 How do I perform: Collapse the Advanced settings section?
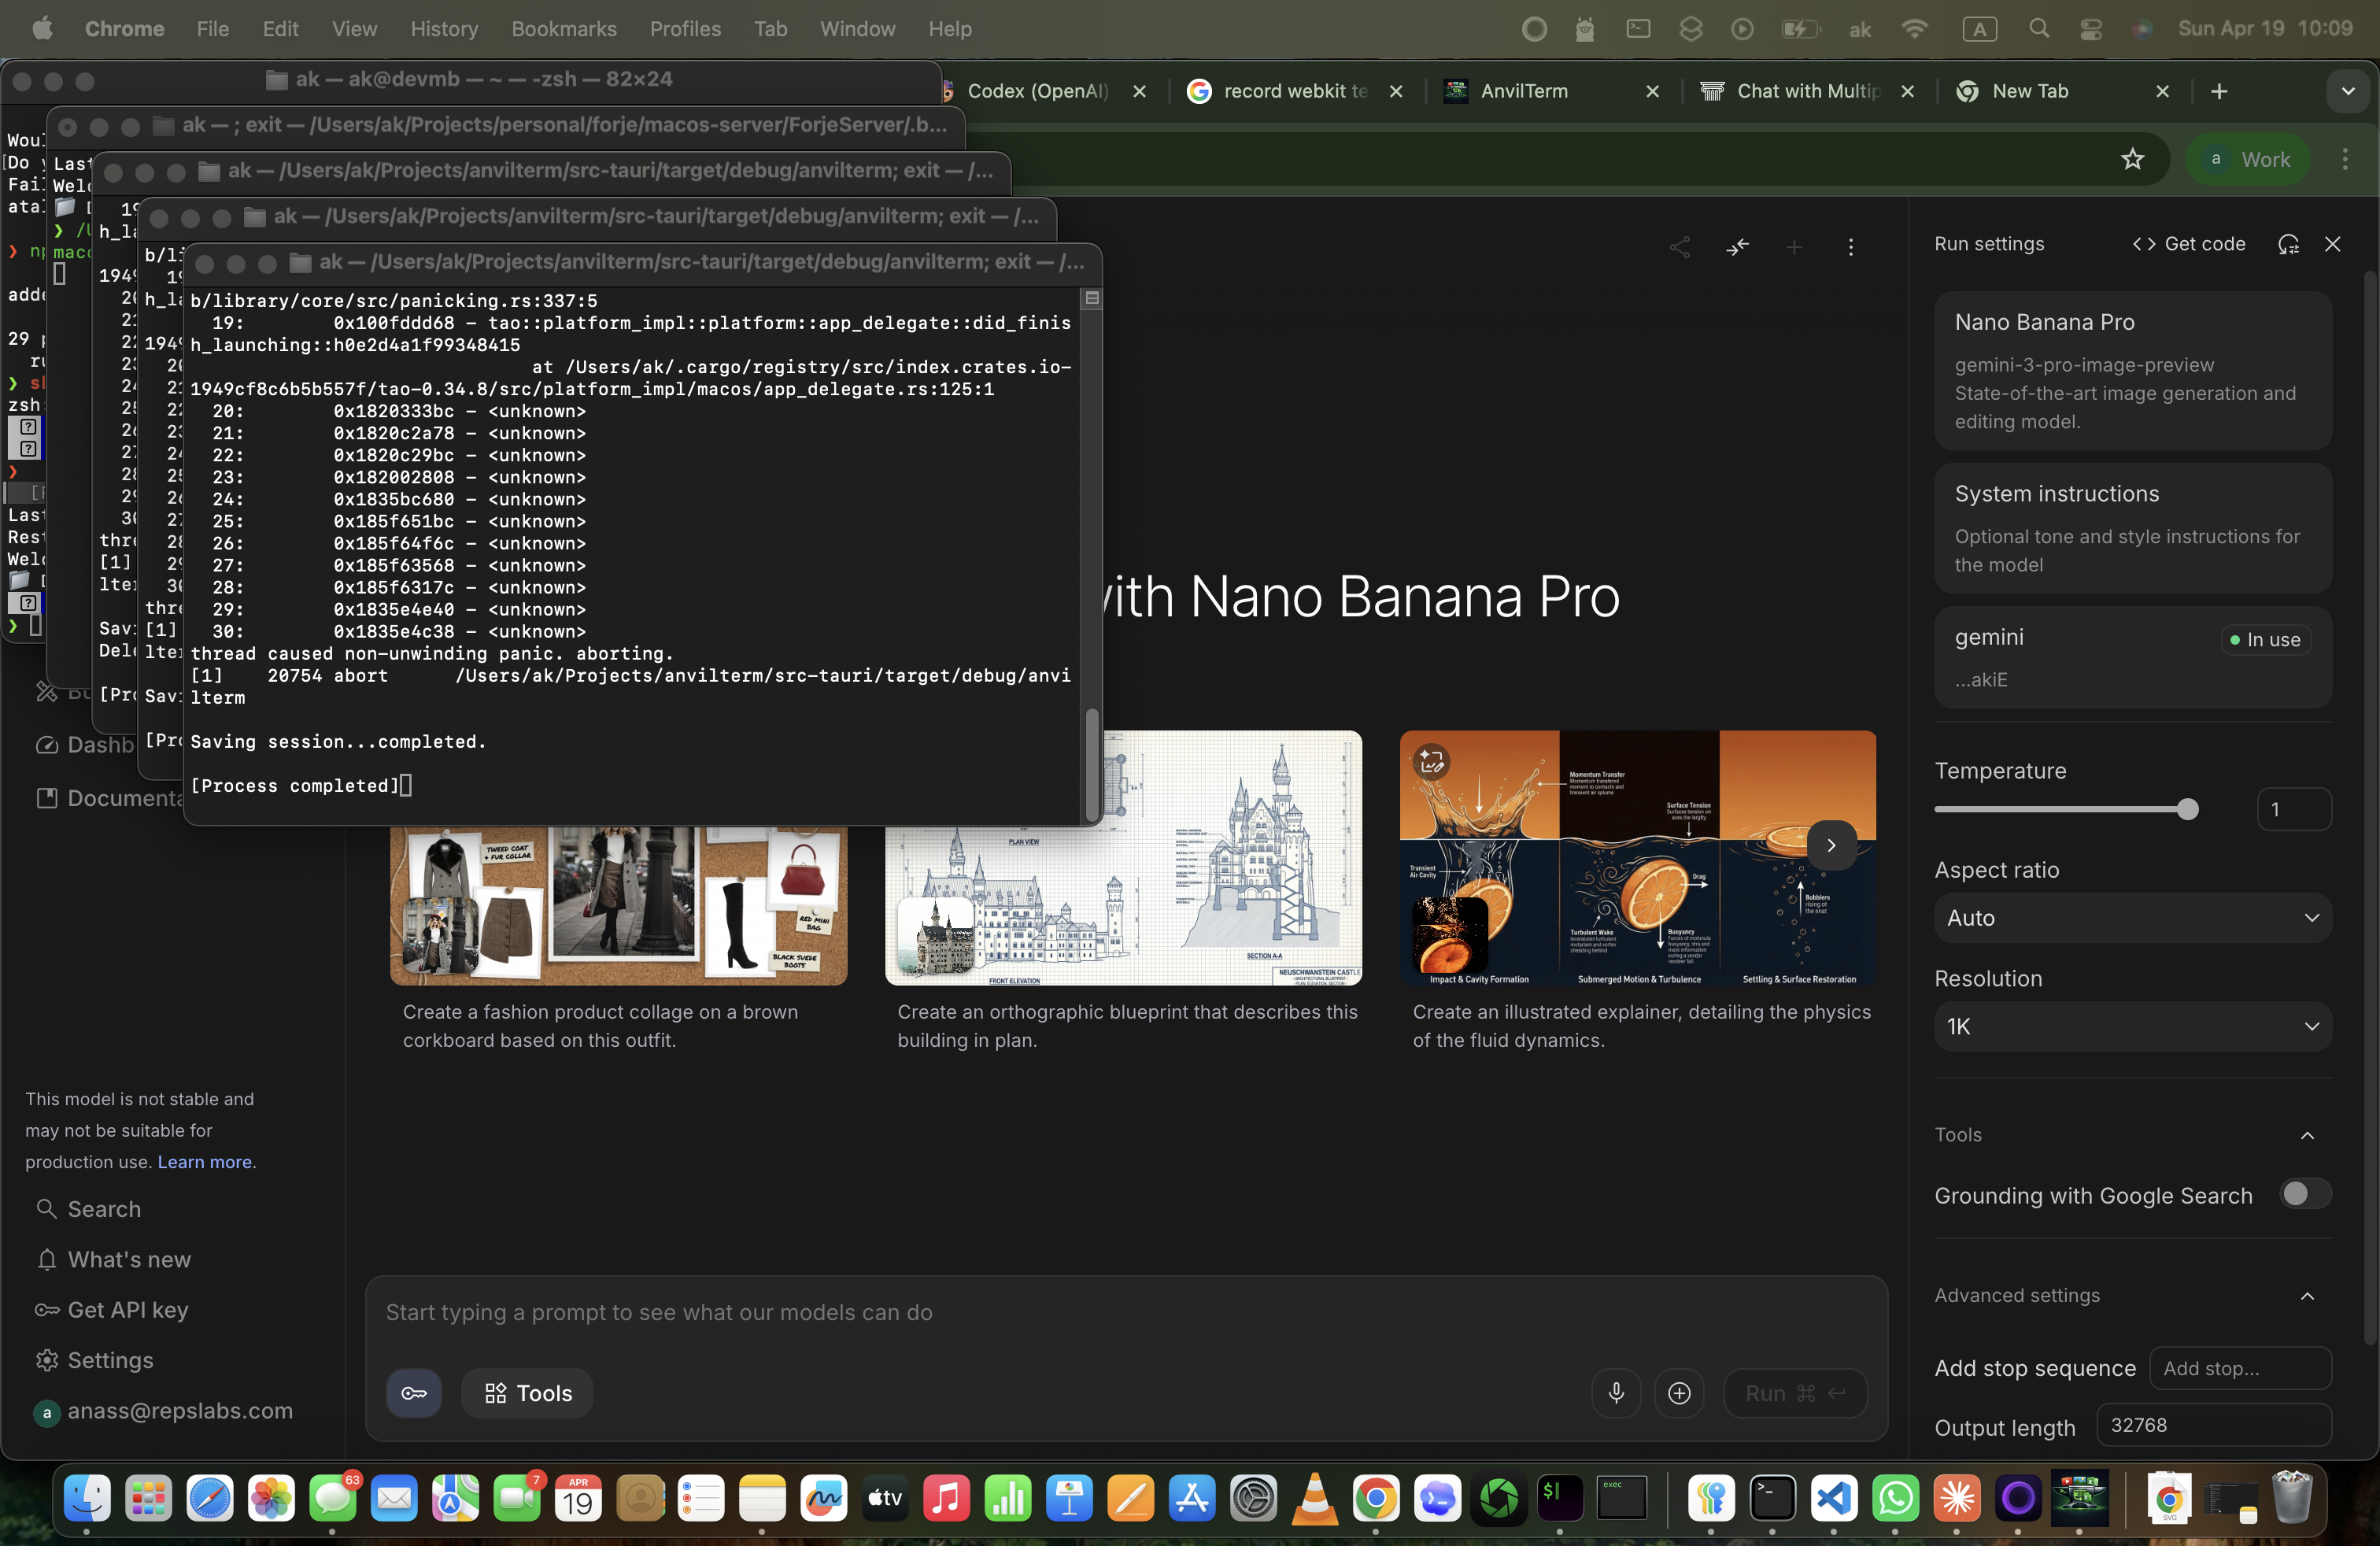pos(2307,1296)
